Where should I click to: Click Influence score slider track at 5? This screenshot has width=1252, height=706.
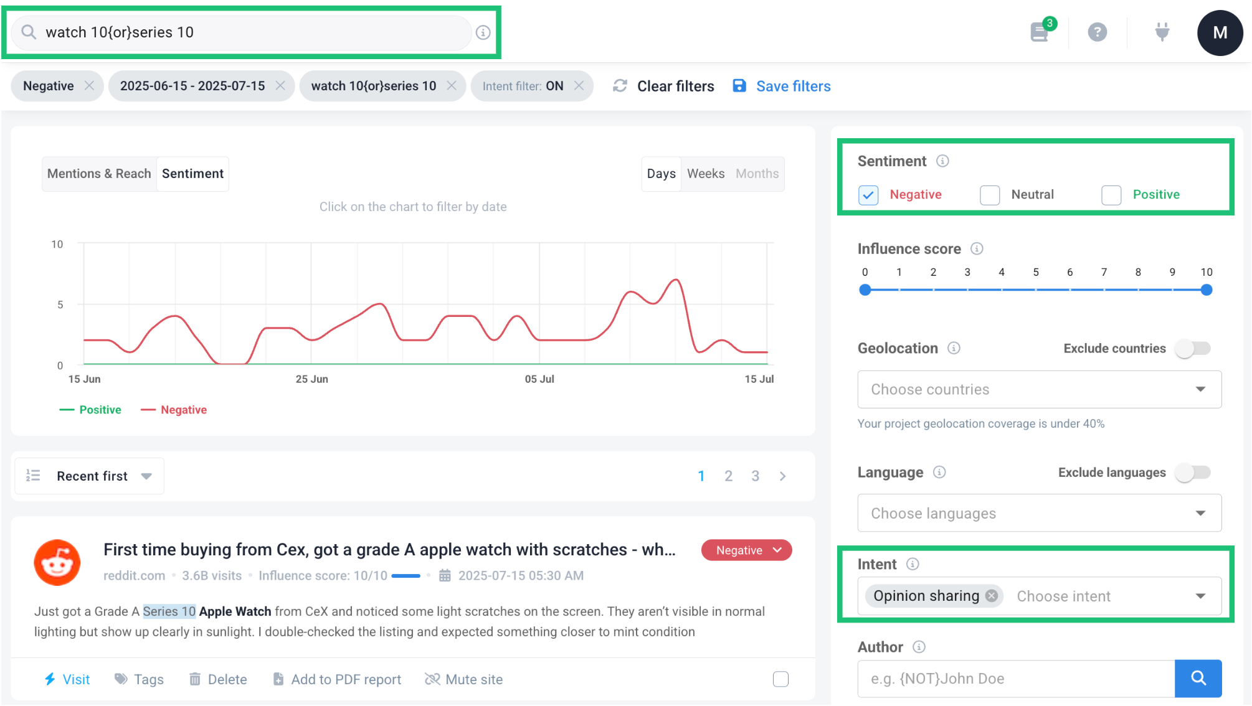coord(1036,290)
